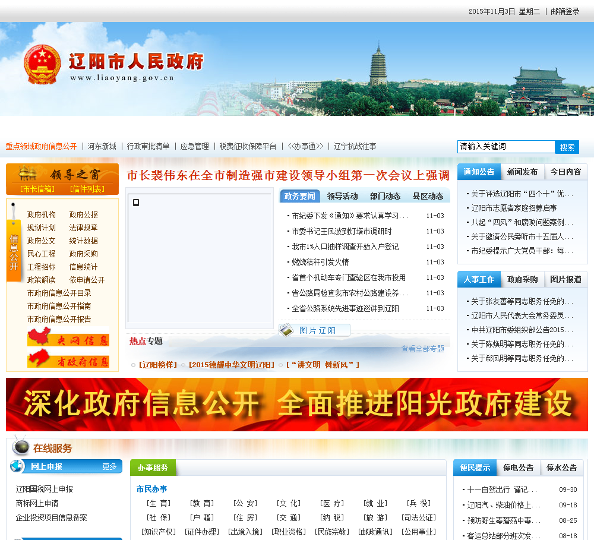Open the headline about 市长裴伟东

[x=288, y=175]
